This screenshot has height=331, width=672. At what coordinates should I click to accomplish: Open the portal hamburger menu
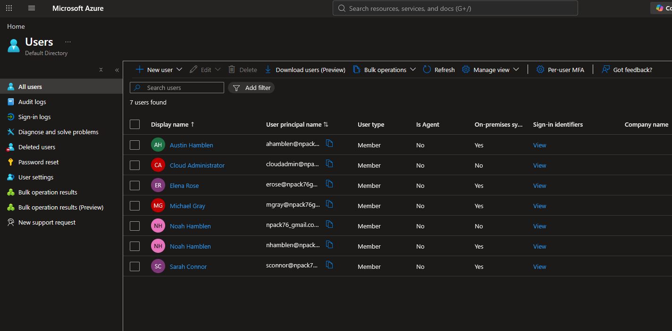point(32,8)
